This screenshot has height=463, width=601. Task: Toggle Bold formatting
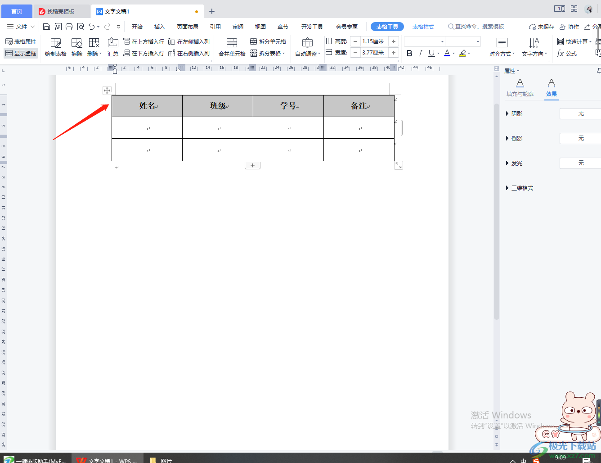(x=409, y=53)
